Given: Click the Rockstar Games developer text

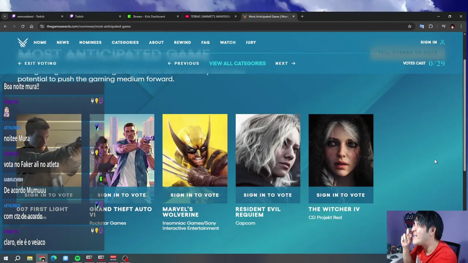Looking at the screenshot, I should pos(108,223).
